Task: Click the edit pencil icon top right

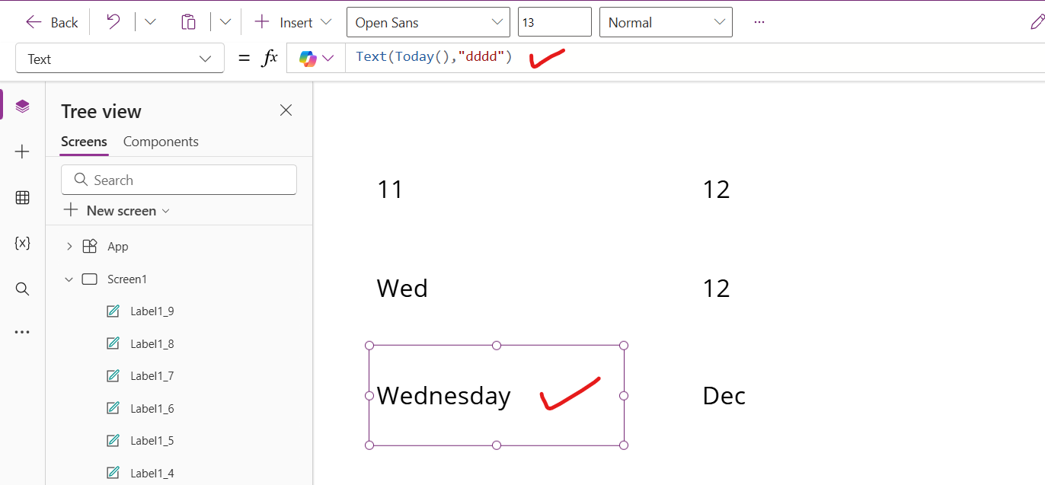Action: coord(1036,22)
